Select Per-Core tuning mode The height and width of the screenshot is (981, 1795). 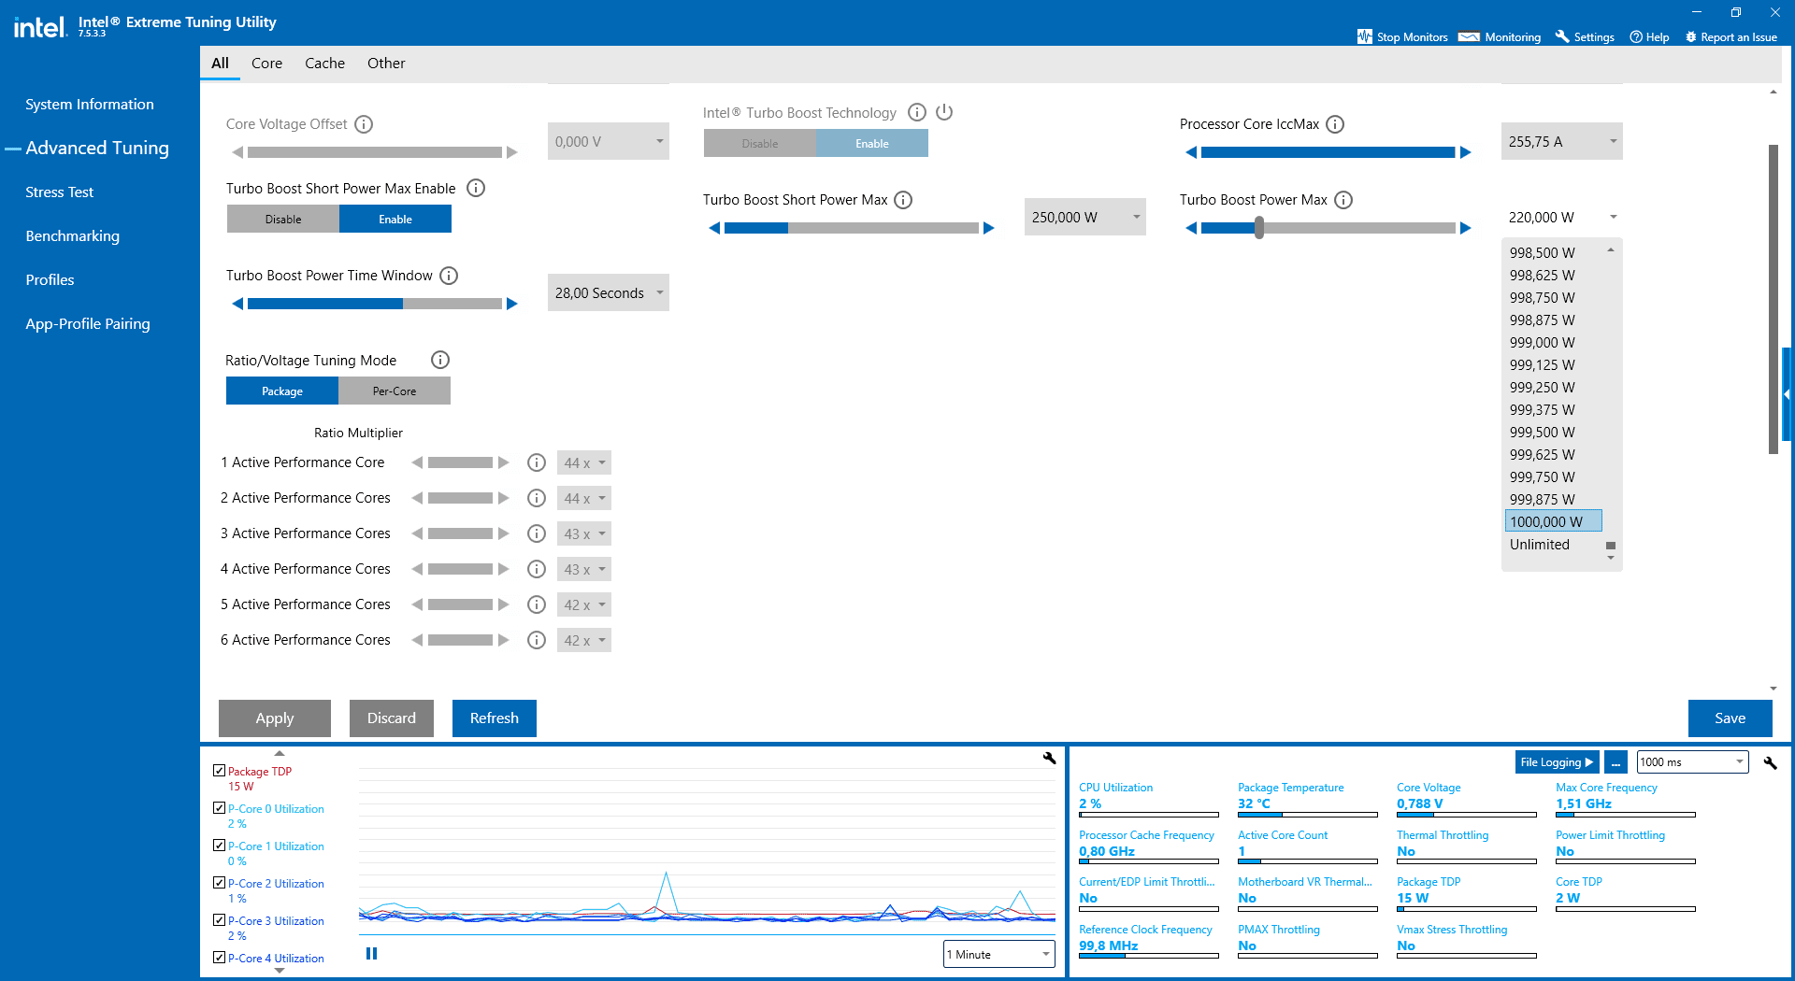(x=395, y=391)
